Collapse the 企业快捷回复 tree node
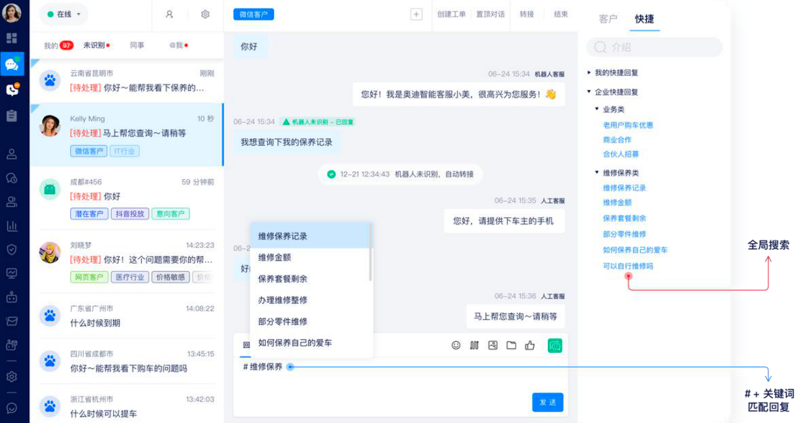Image resolution: width=804 pixels, height=423 pixels. [x=589, y=92]
